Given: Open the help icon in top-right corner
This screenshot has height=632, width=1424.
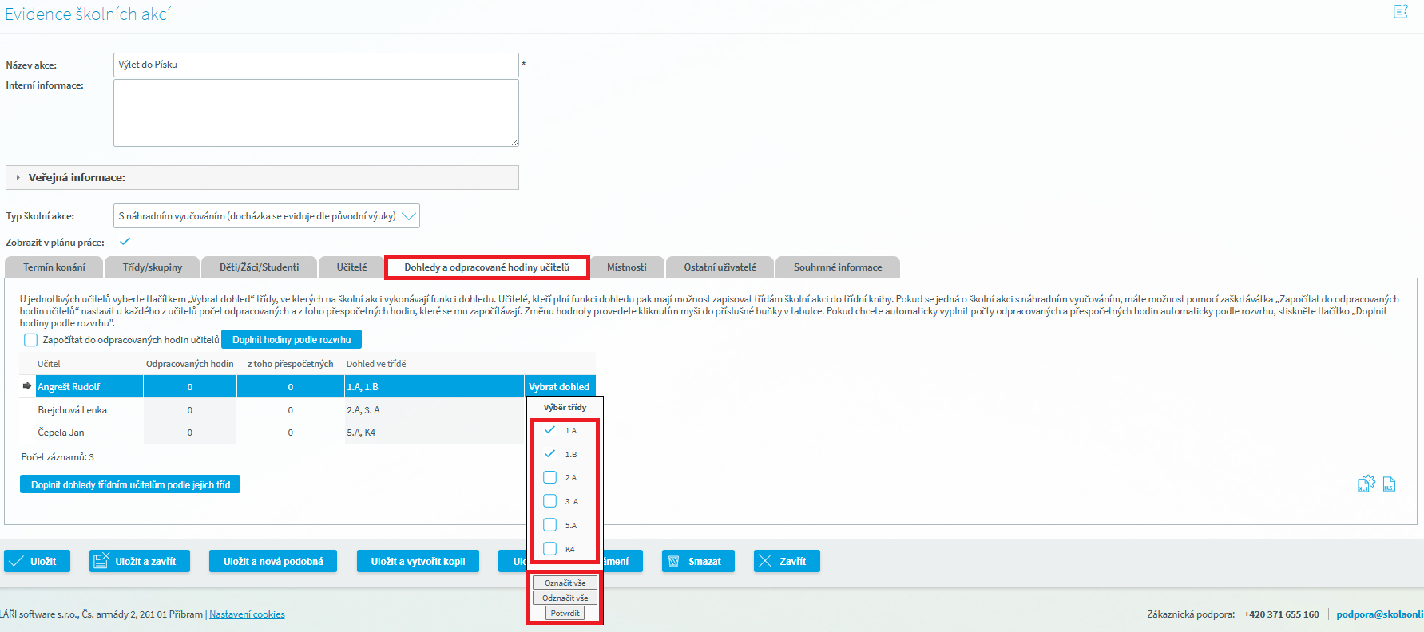Looking at the screenshot, I should [1400, 12].
